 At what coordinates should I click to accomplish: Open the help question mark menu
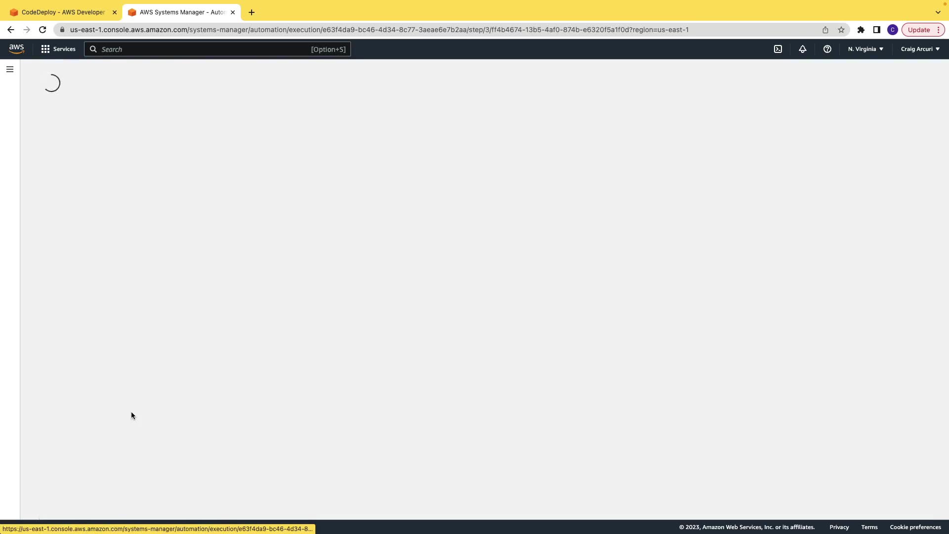tap(827, 49)
